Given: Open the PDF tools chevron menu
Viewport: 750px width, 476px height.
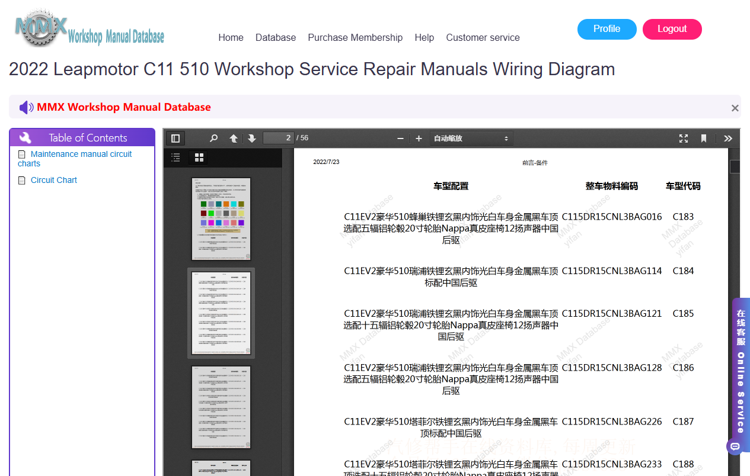Looking at the screenshot, I should [x=728, y=139].
